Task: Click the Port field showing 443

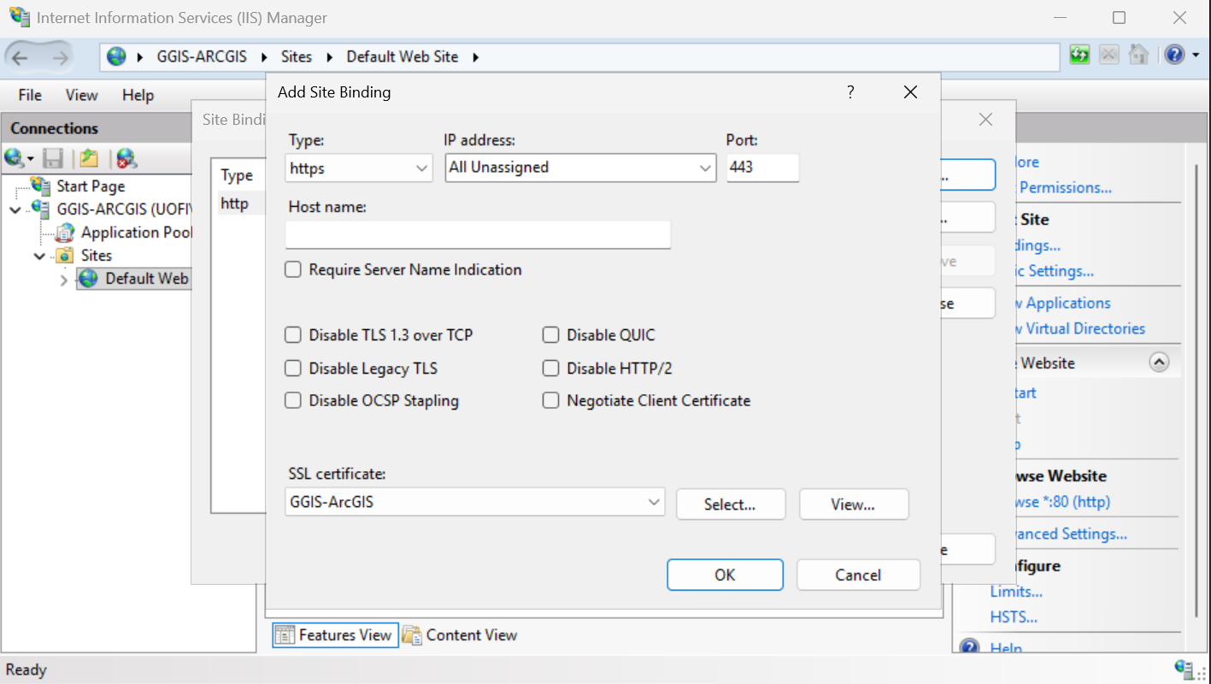Action: (762, 168)
